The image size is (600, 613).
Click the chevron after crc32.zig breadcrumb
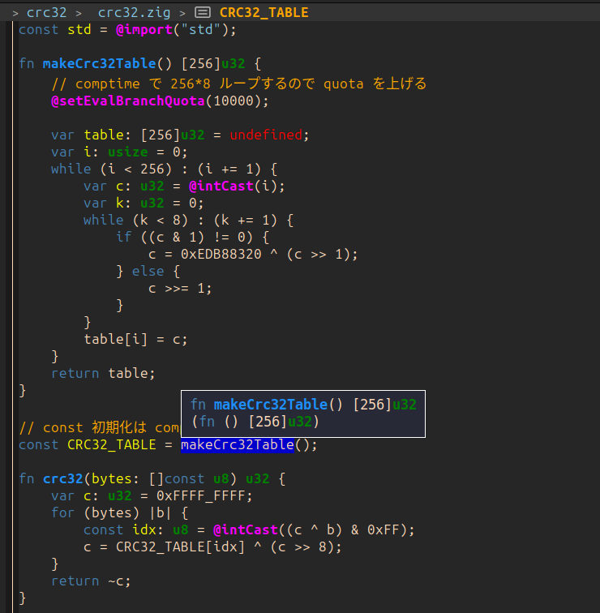coord(182,12)
